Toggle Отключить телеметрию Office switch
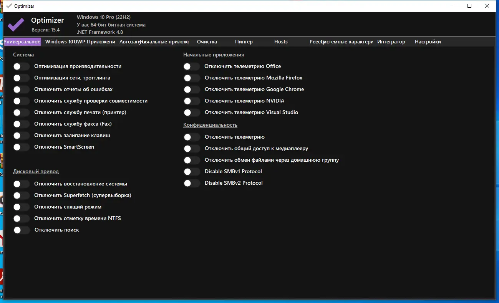The image size is (499, 303). click(x=191, y=66)
